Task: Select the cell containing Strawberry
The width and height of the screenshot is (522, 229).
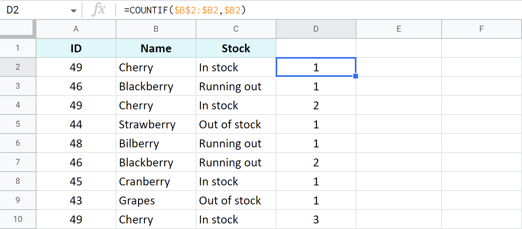Action: click(156, 124)
